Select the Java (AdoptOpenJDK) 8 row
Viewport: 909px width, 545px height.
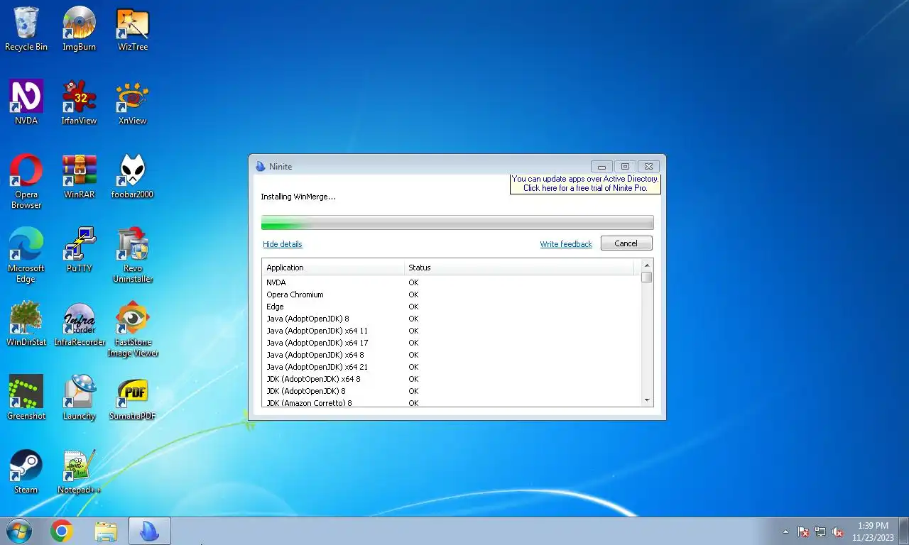coord(452,319)
